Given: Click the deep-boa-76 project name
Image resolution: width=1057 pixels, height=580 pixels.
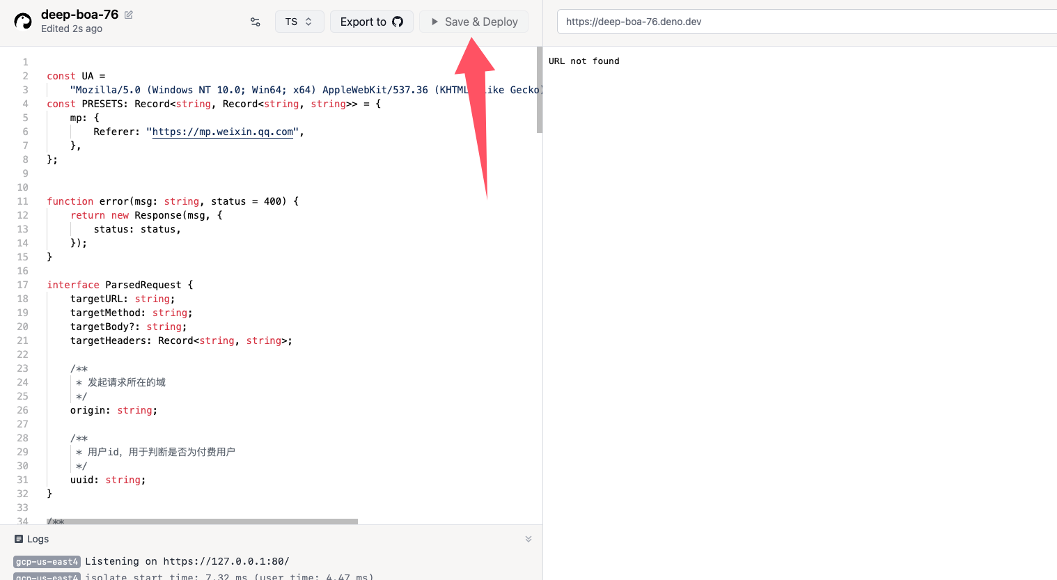Looking at the screenshot, I should click(x=79, y=15).
